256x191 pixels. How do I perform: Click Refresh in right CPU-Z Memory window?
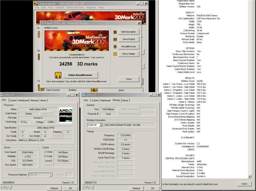pos(136,188)
